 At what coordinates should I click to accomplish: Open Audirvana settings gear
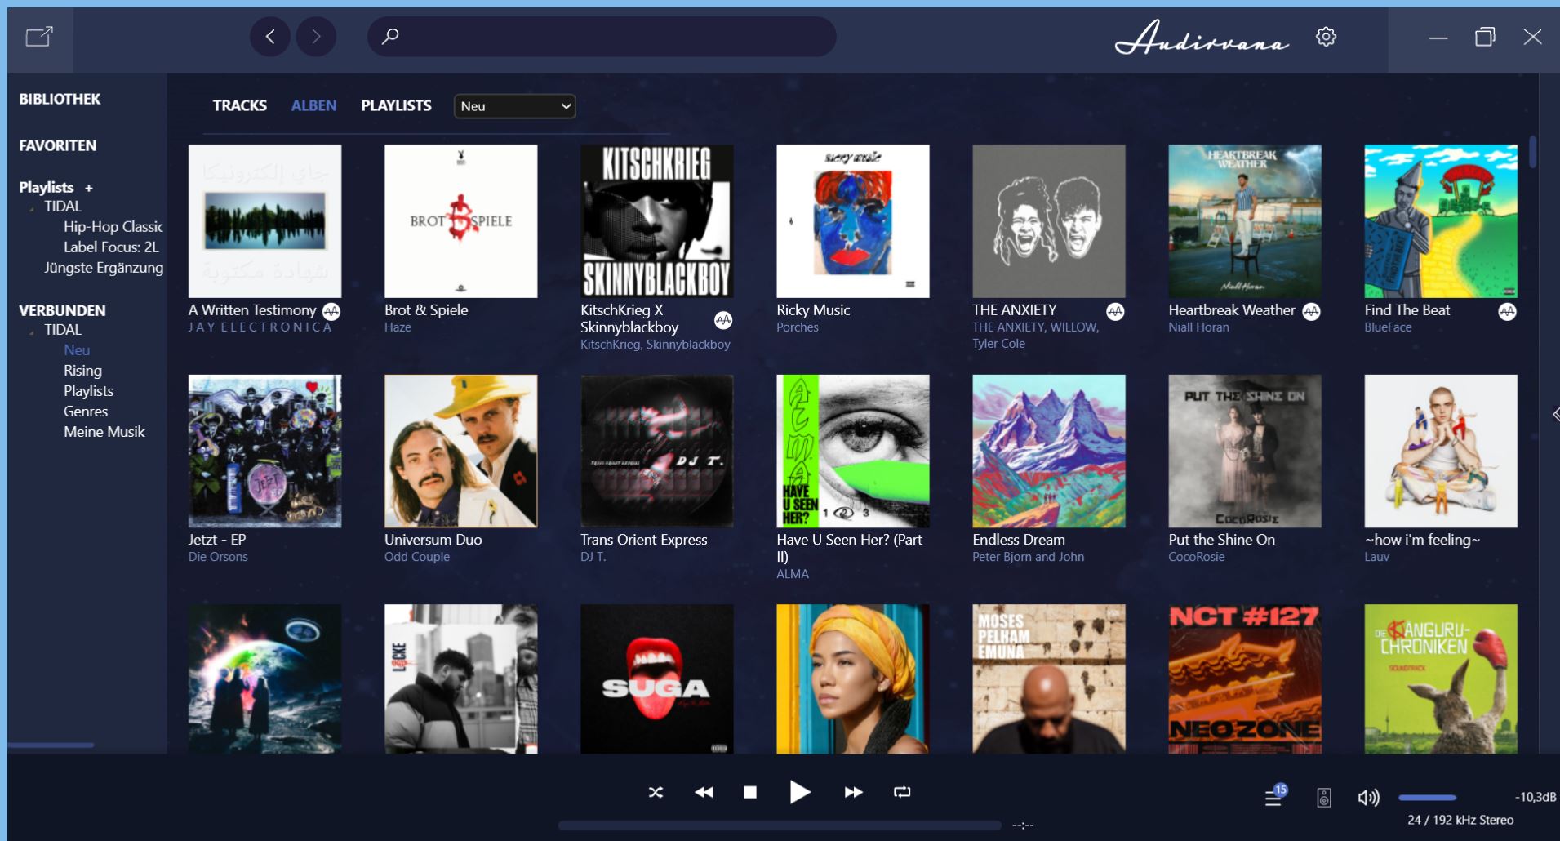[x=1326, y=37]
